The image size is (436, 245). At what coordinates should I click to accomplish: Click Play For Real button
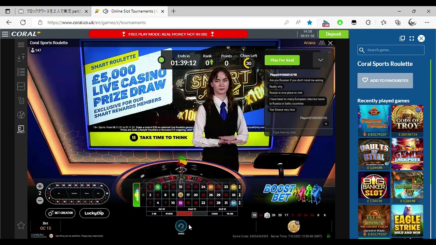pyautogui.click(x=282, y=60)
